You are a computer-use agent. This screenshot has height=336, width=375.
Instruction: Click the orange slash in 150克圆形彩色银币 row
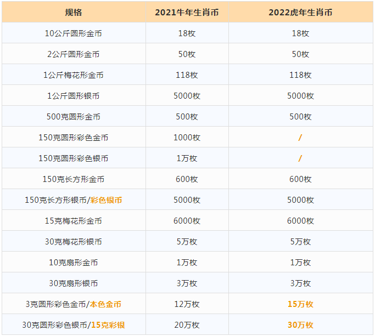tap(300, 158)
